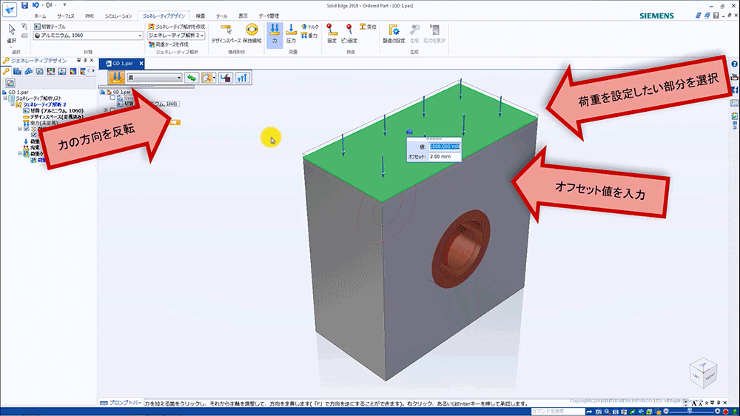Click the key tab icon in Generative Design pane

(6, 71)
